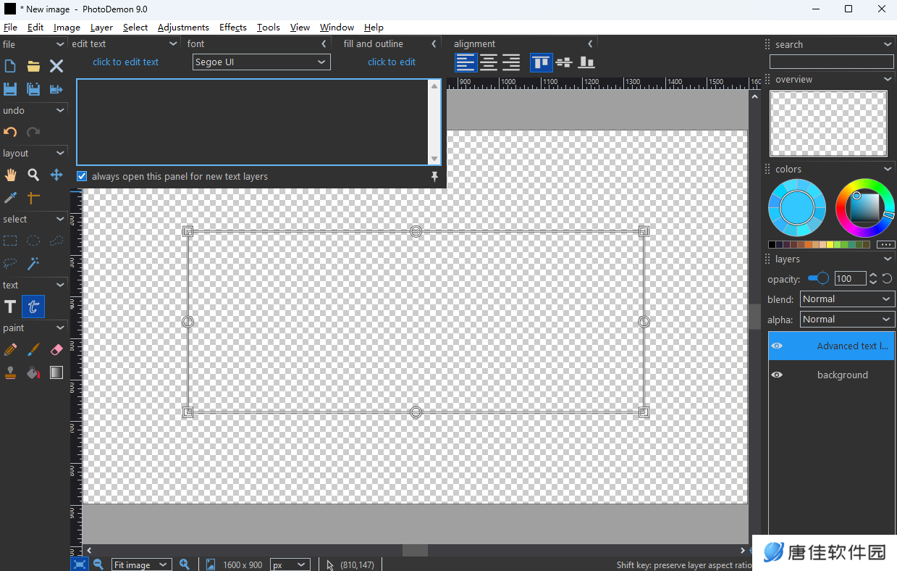Open the Layer menu
The height and width of the screenshot is (571, 897).
pyautogui.click(x=101, y=28)
